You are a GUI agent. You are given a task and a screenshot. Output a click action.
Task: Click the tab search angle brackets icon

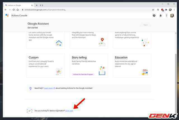click(41, 5)
